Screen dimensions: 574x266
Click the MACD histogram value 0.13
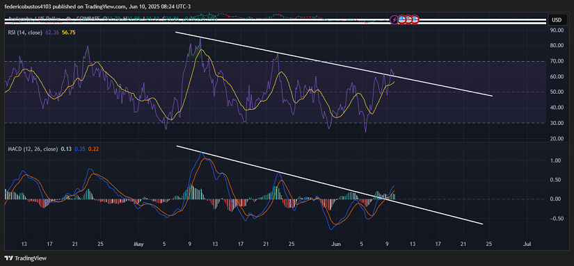pyautogui.click(x=66, y=149)
